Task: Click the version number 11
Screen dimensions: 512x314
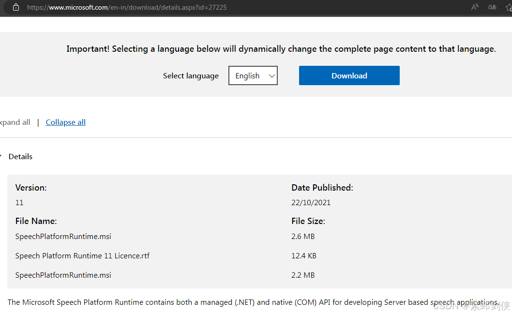Action: click(x=19, y=202)
